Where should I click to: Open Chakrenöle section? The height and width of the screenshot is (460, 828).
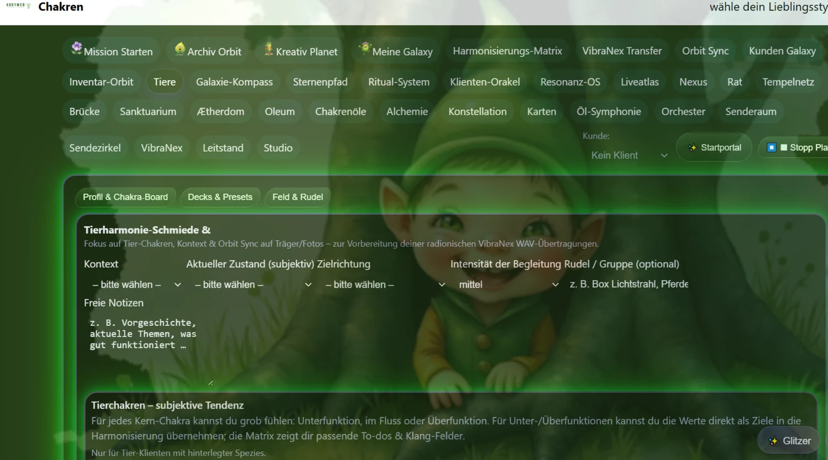(x=341, y=112)
